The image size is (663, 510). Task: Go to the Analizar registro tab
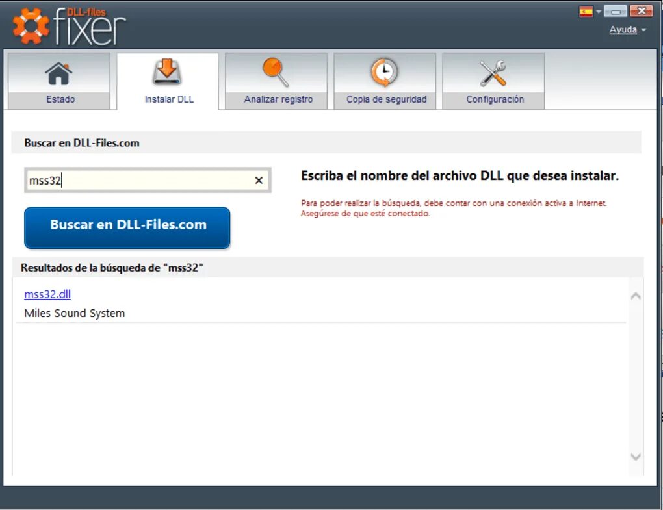coord(276,81)
